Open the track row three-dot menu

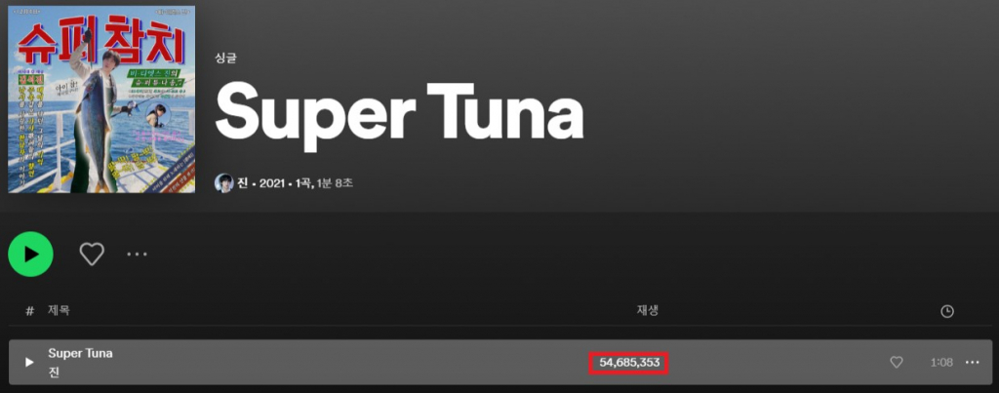point(973,362)
